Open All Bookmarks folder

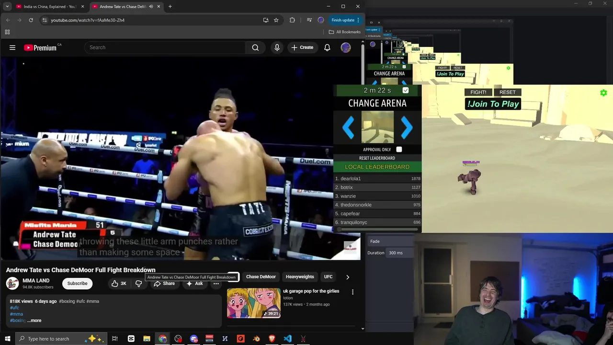pos(345,32)
